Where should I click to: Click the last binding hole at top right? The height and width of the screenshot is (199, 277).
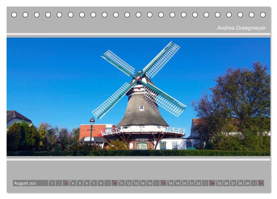point(263,15)
